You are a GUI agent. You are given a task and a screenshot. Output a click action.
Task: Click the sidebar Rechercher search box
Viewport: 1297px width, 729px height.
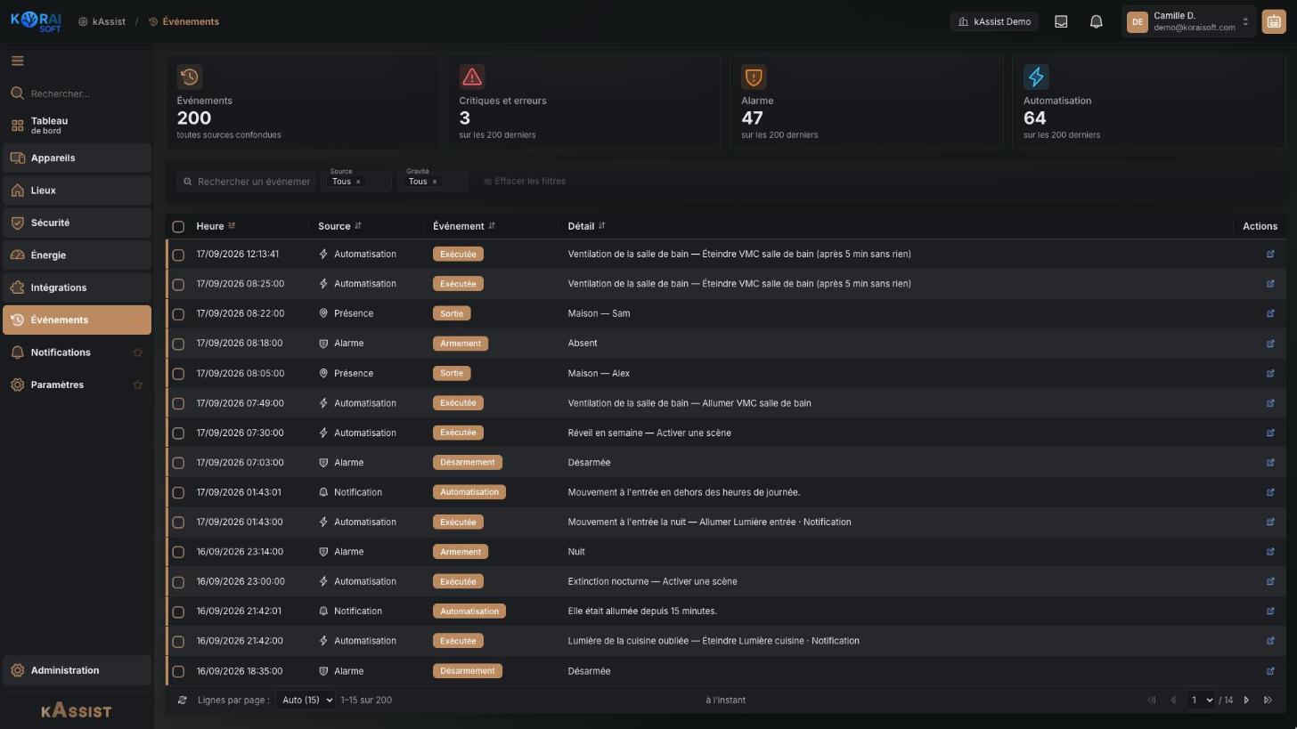point(77,93)
